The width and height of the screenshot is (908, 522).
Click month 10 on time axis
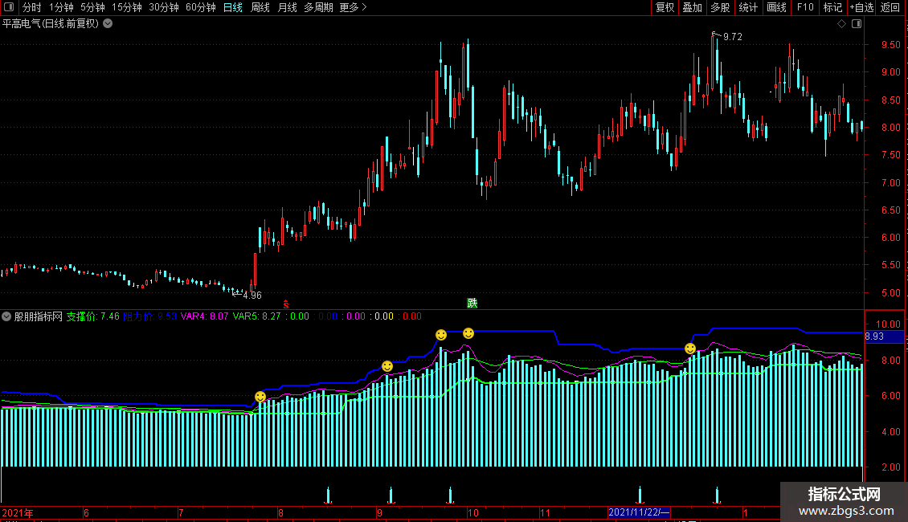pyautogui.click(x=473, y=512)
